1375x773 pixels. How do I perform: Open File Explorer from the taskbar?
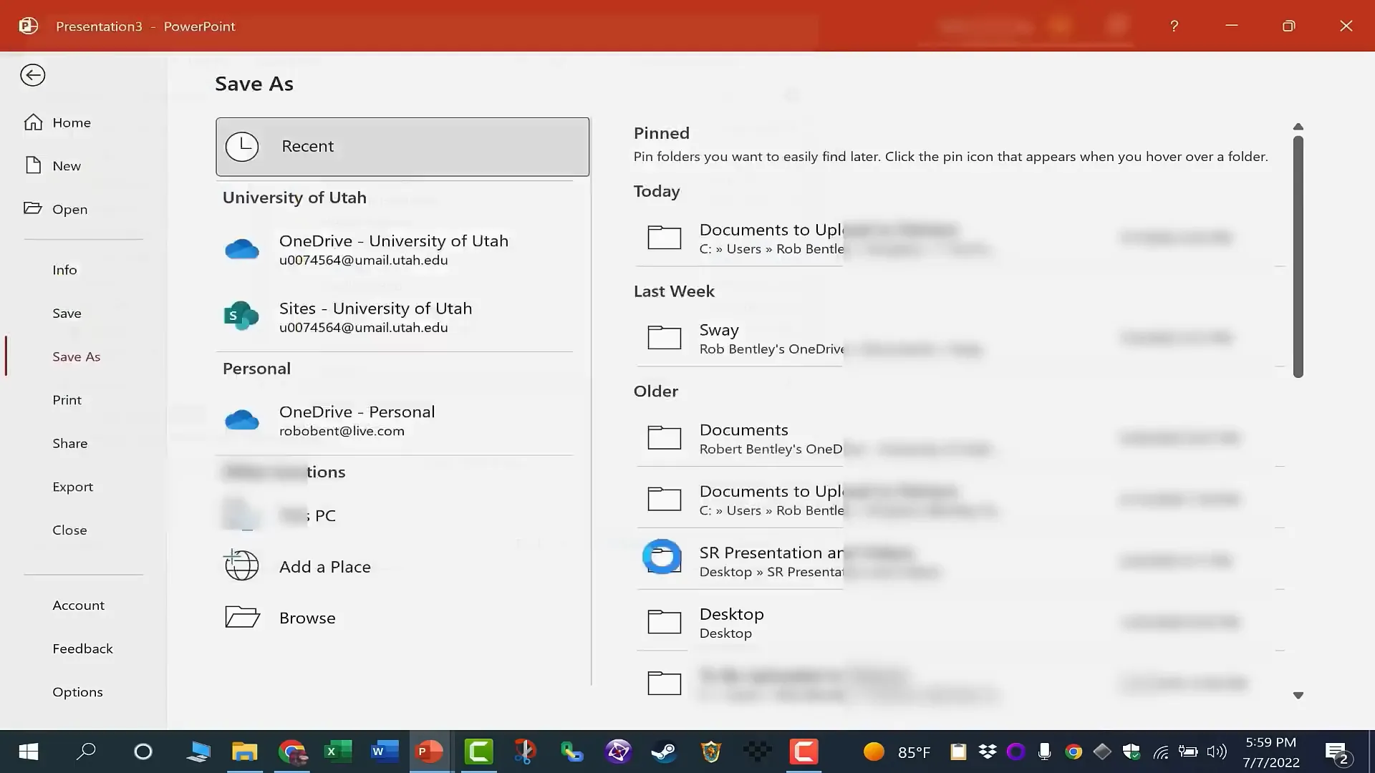244,752
